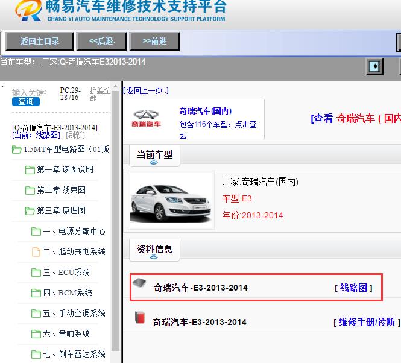Viewport: 401px width, 363px height.
Task: Select tree item 五、手动空调系统
Action: click(74, 313)
